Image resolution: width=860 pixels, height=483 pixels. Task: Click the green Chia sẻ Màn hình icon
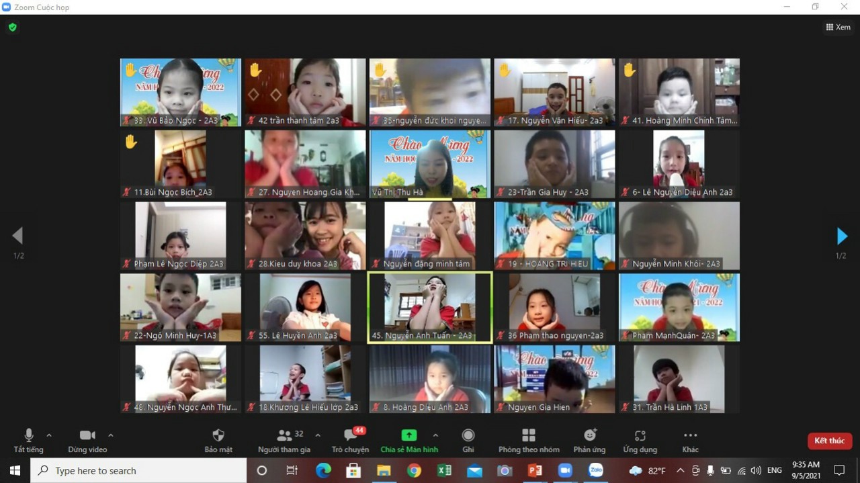(408, 435)
